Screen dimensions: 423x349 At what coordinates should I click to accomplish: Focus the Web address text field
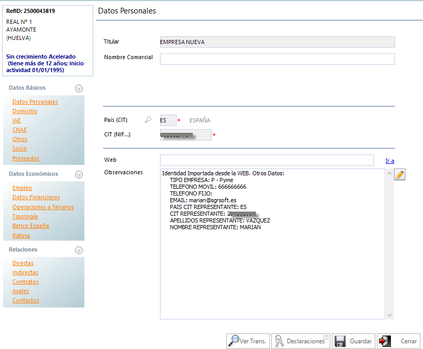tap(266, 160)
